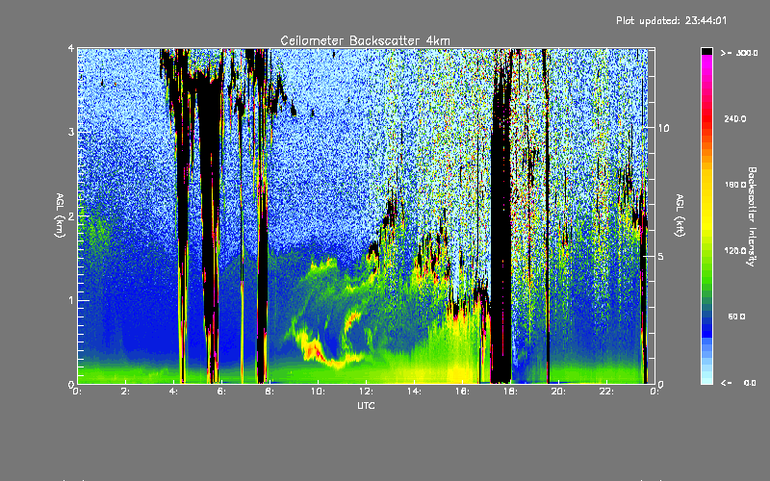
Task: Click the '12:' x-axis tick label
Action: click(x=366, y=392)
